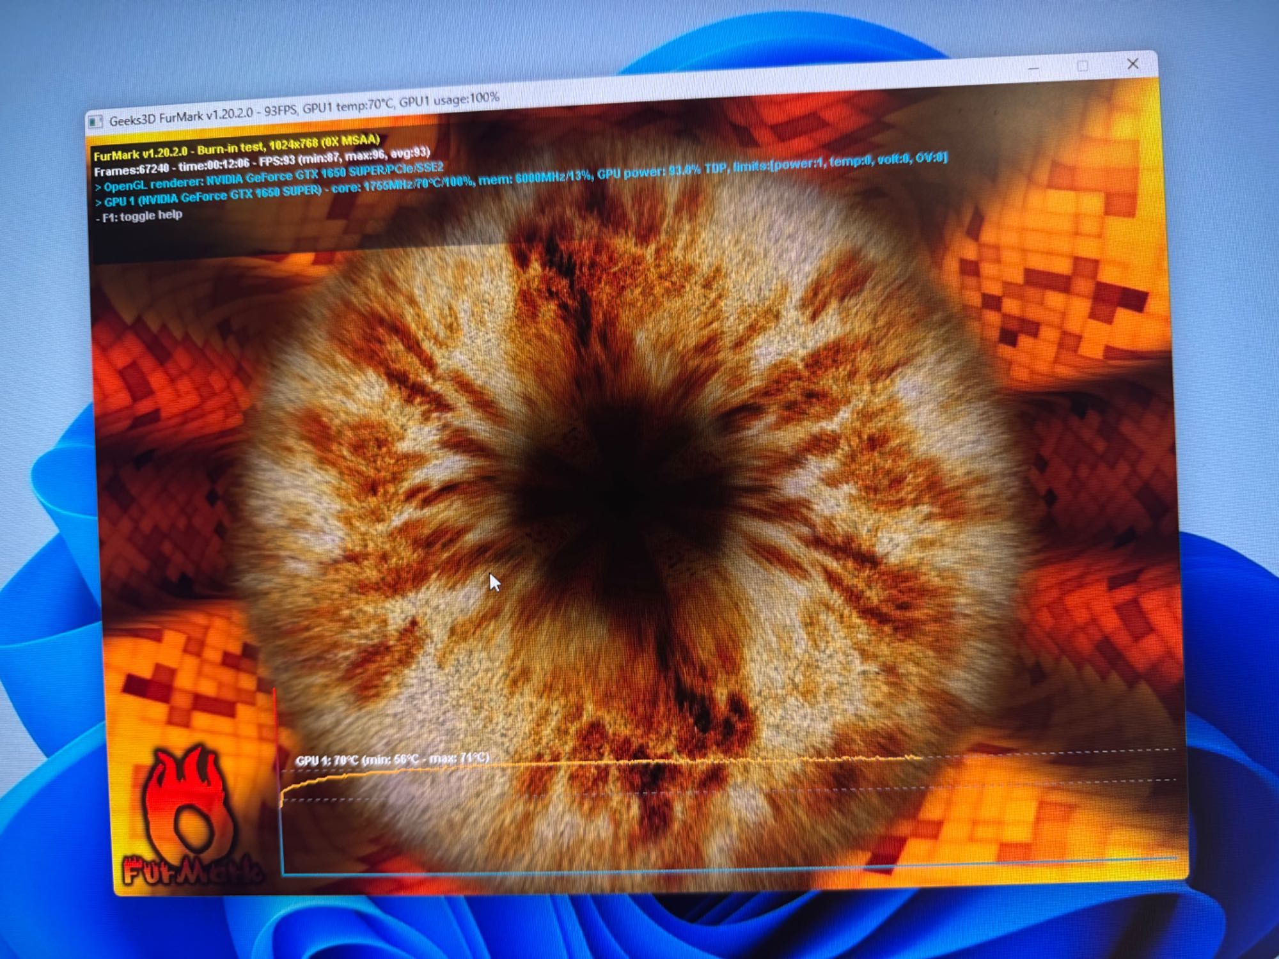
Task: Click the 'GPU 1 (NVIDIA GeForce GTX 1650 SUPER)' line
Action: (x=521, y=178)
